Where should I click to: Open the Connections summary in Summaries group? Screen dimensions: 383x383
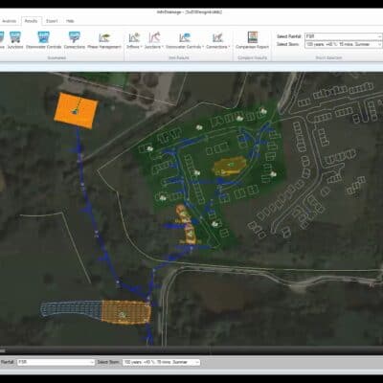click(x=75, y=40)
